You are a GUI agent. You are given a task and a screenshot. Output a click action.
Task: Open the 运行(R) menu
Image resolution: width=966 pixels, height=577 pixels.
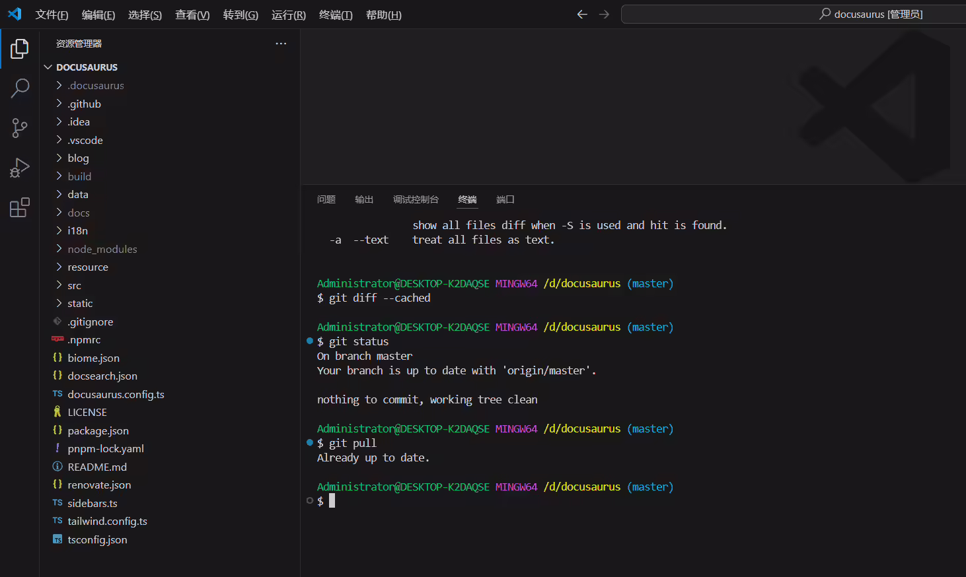(x=289, y=15)
